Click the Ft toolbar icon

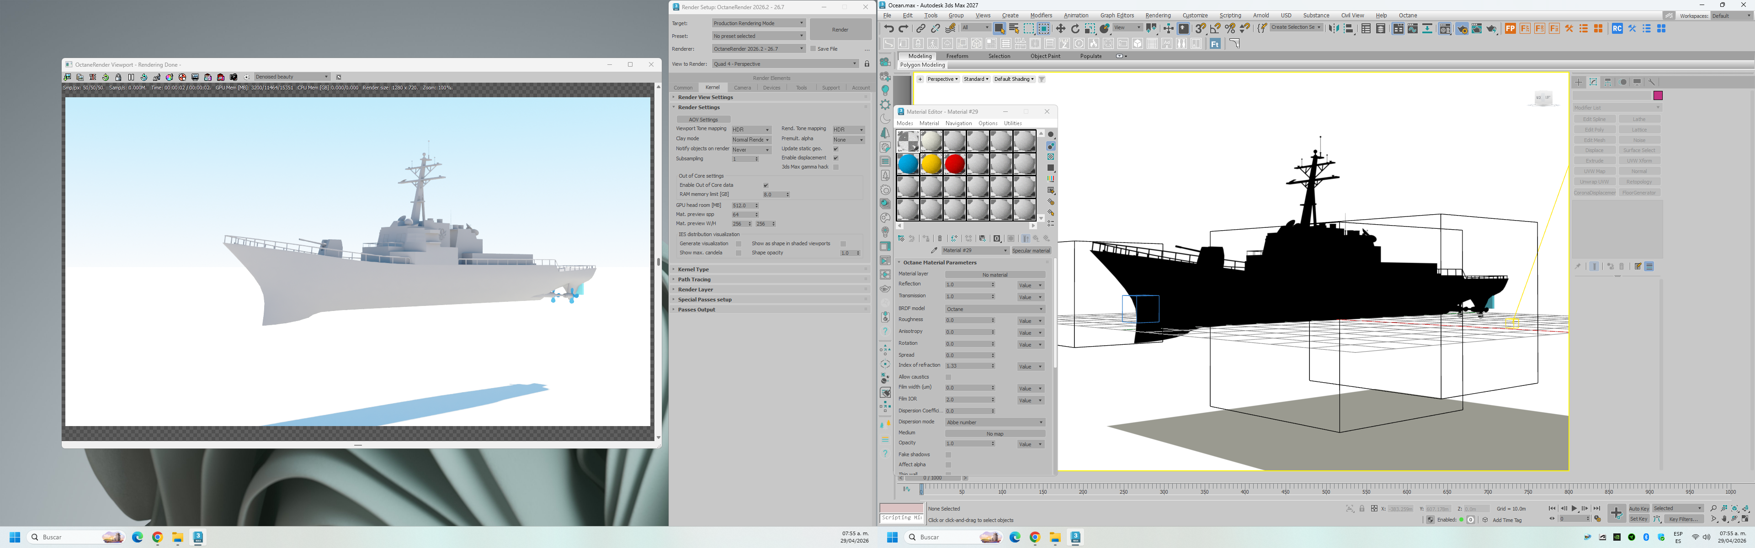tap(1215, 43)
